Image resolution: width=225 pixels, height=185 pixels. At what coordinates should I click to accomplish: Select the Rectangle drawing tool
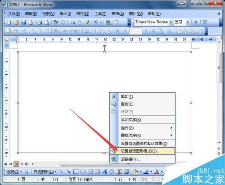76,171
